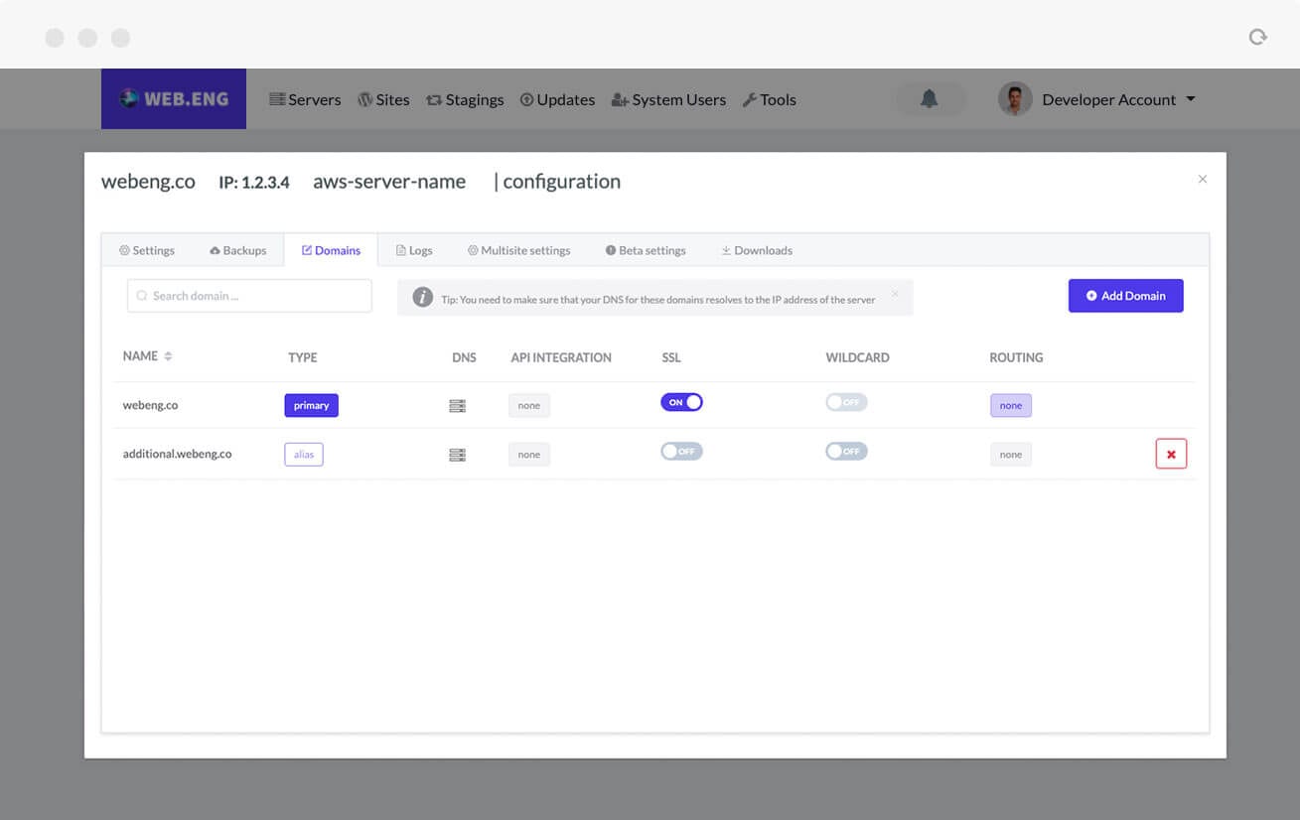The height and width of the screenshot is (820, 1300).
Task: Click the Add Domain button
Action: click(x=1125, y=296)
